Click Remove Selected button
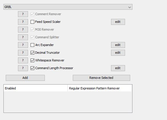Viewport: 167px width, 120px height. tap(101, 78)
